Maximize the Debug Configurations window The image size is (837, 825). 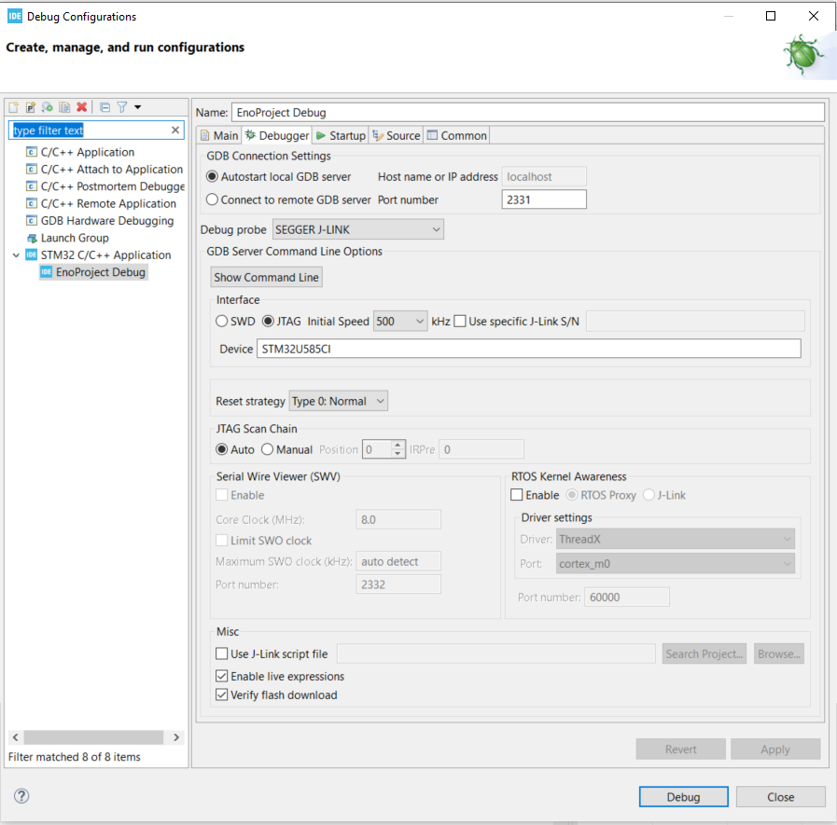coord(770,16)
